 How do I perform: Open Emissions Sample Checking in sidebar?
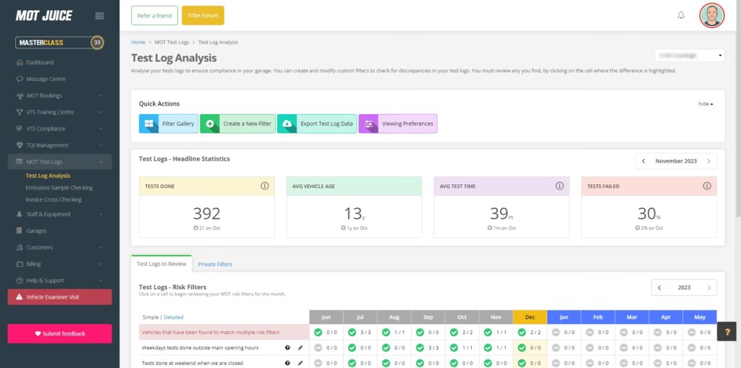(x=59, y=187)
